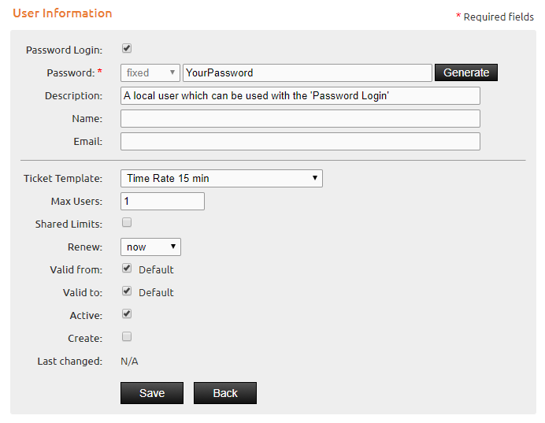The height and width of the screenshot is (423, 545).
Task: Disable the Active checkbox
Action: (x=127, y=314)
